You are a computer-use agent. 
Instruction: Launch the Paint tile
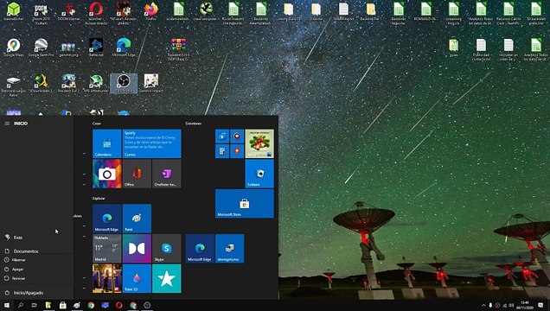click(x=137, y=219)
